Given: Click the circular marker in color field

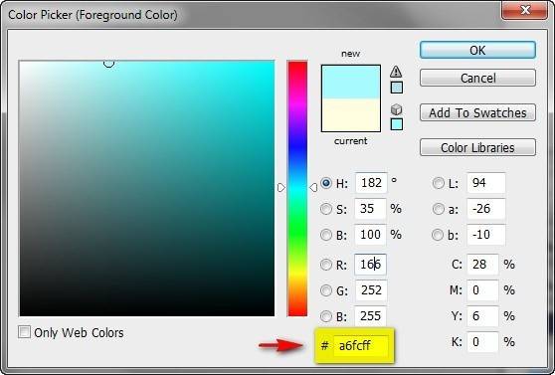Looking at the screenshot, I should [x=108, y=63].
